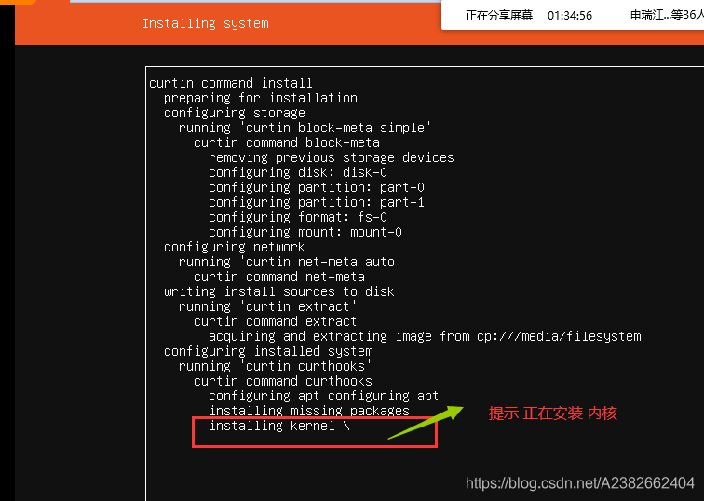
Task: Select the 'preparing for installation' log line
Action: [261, 98]
